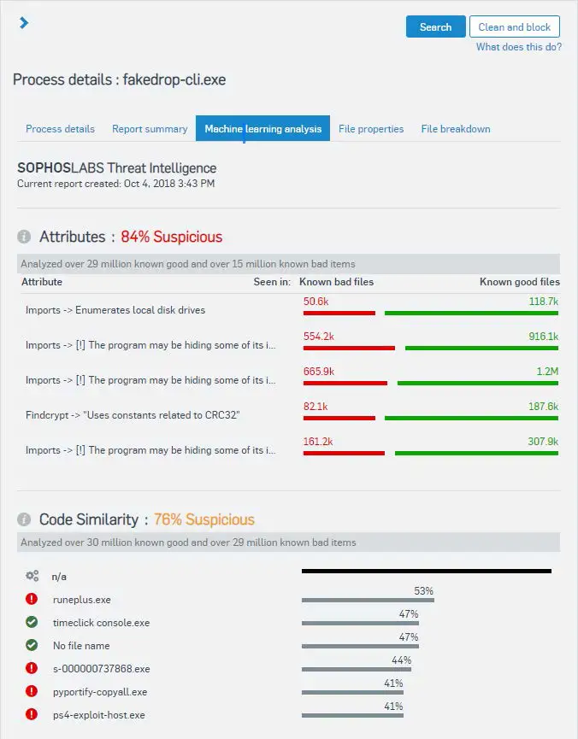Screen dimensions: 578x739
Task: Go to the File breakdown tab
Action: (x=456, y=129)
